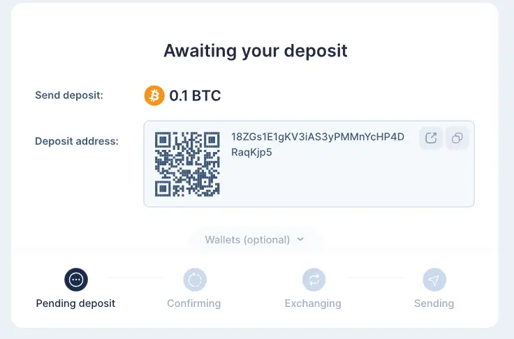Click the Exchanging step label
Screen dimensions: 514x339
(x=313, y=303)
